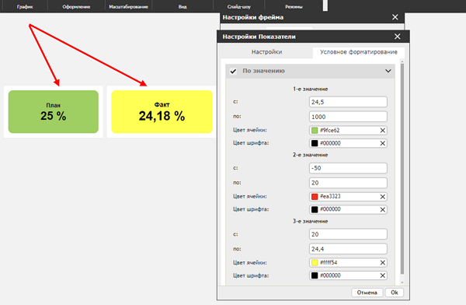Switch to the Настройки tab
The width and height of the screenshot is (466, 305).
pos(266,52)
